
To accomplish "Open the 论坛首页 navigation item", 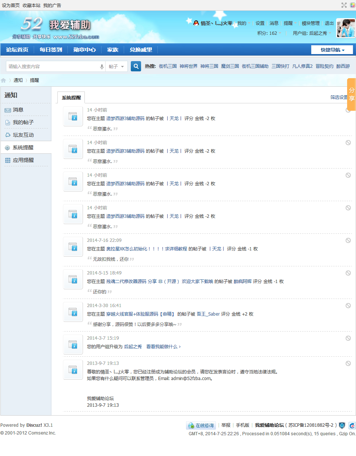I will 17,50.
